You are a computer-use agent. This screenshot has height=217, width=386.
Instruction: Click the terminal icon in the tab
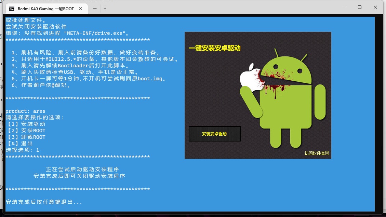[12, 9]
